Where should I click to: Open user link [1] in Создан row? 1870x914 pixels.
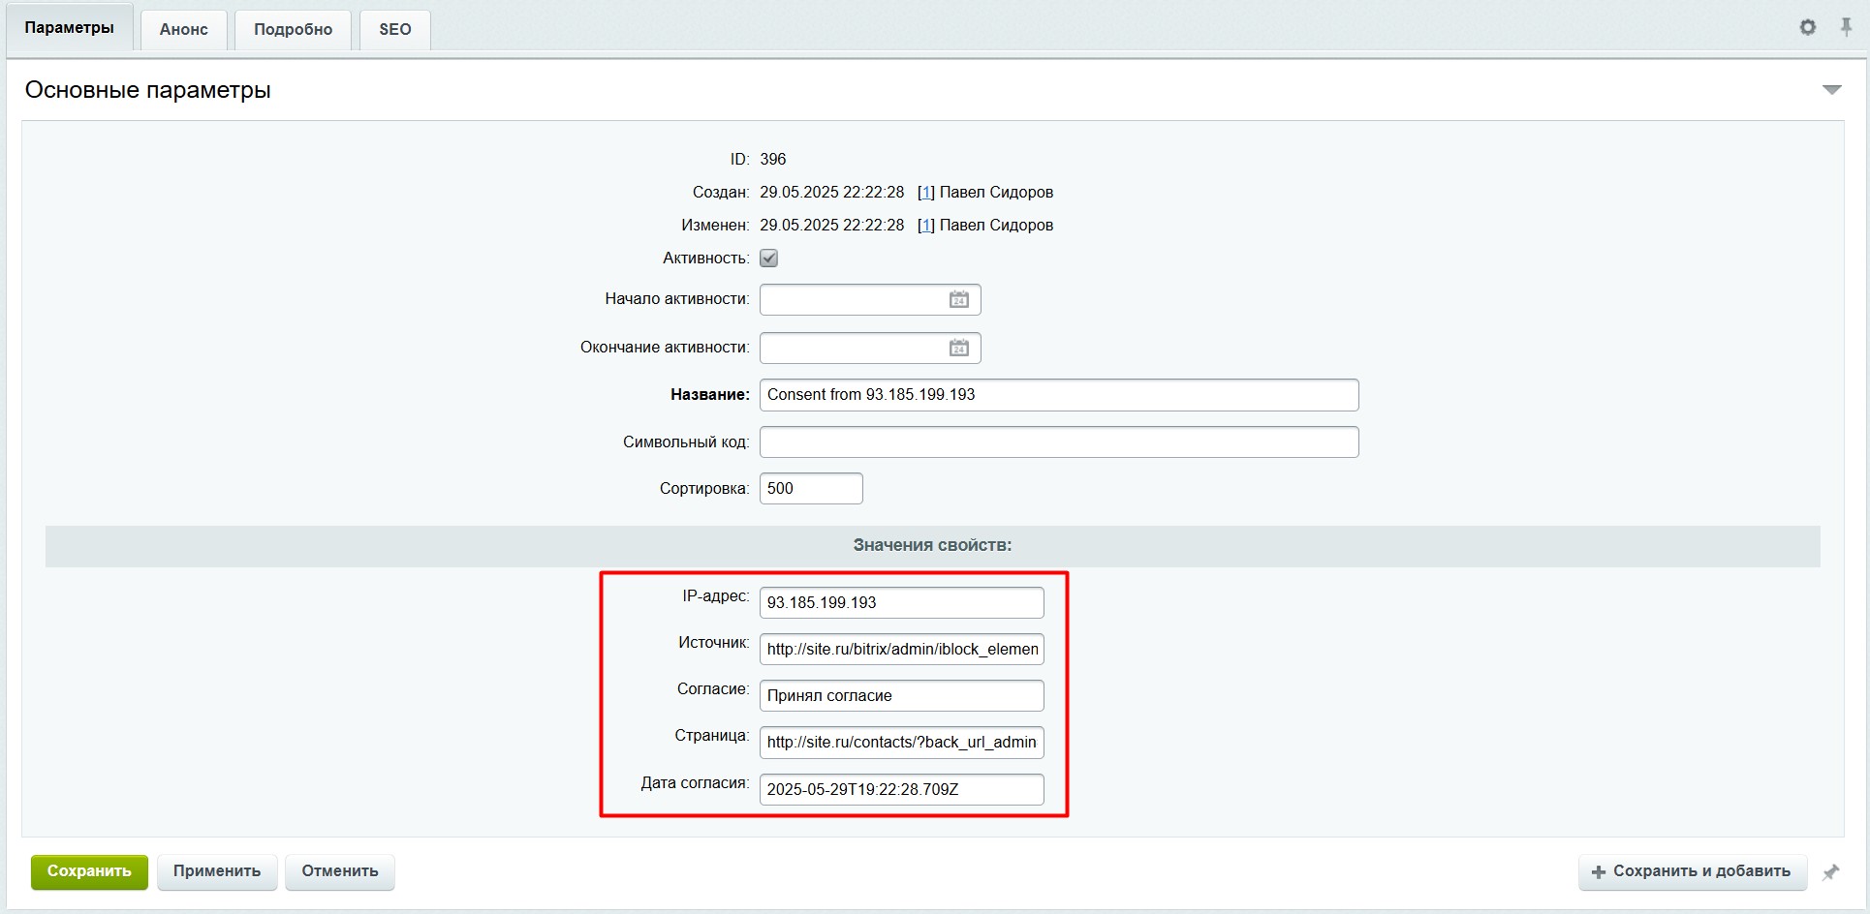[925, 193]
